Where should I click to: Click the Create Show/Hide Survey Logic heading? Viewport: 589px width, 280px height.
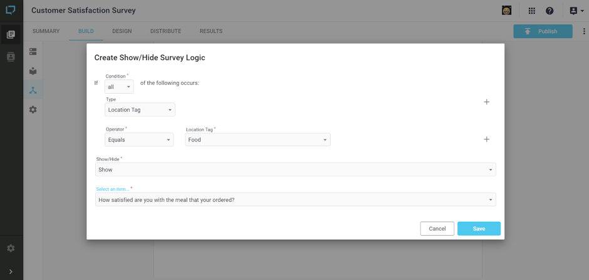pyautogui.click(x=150, y=57)
